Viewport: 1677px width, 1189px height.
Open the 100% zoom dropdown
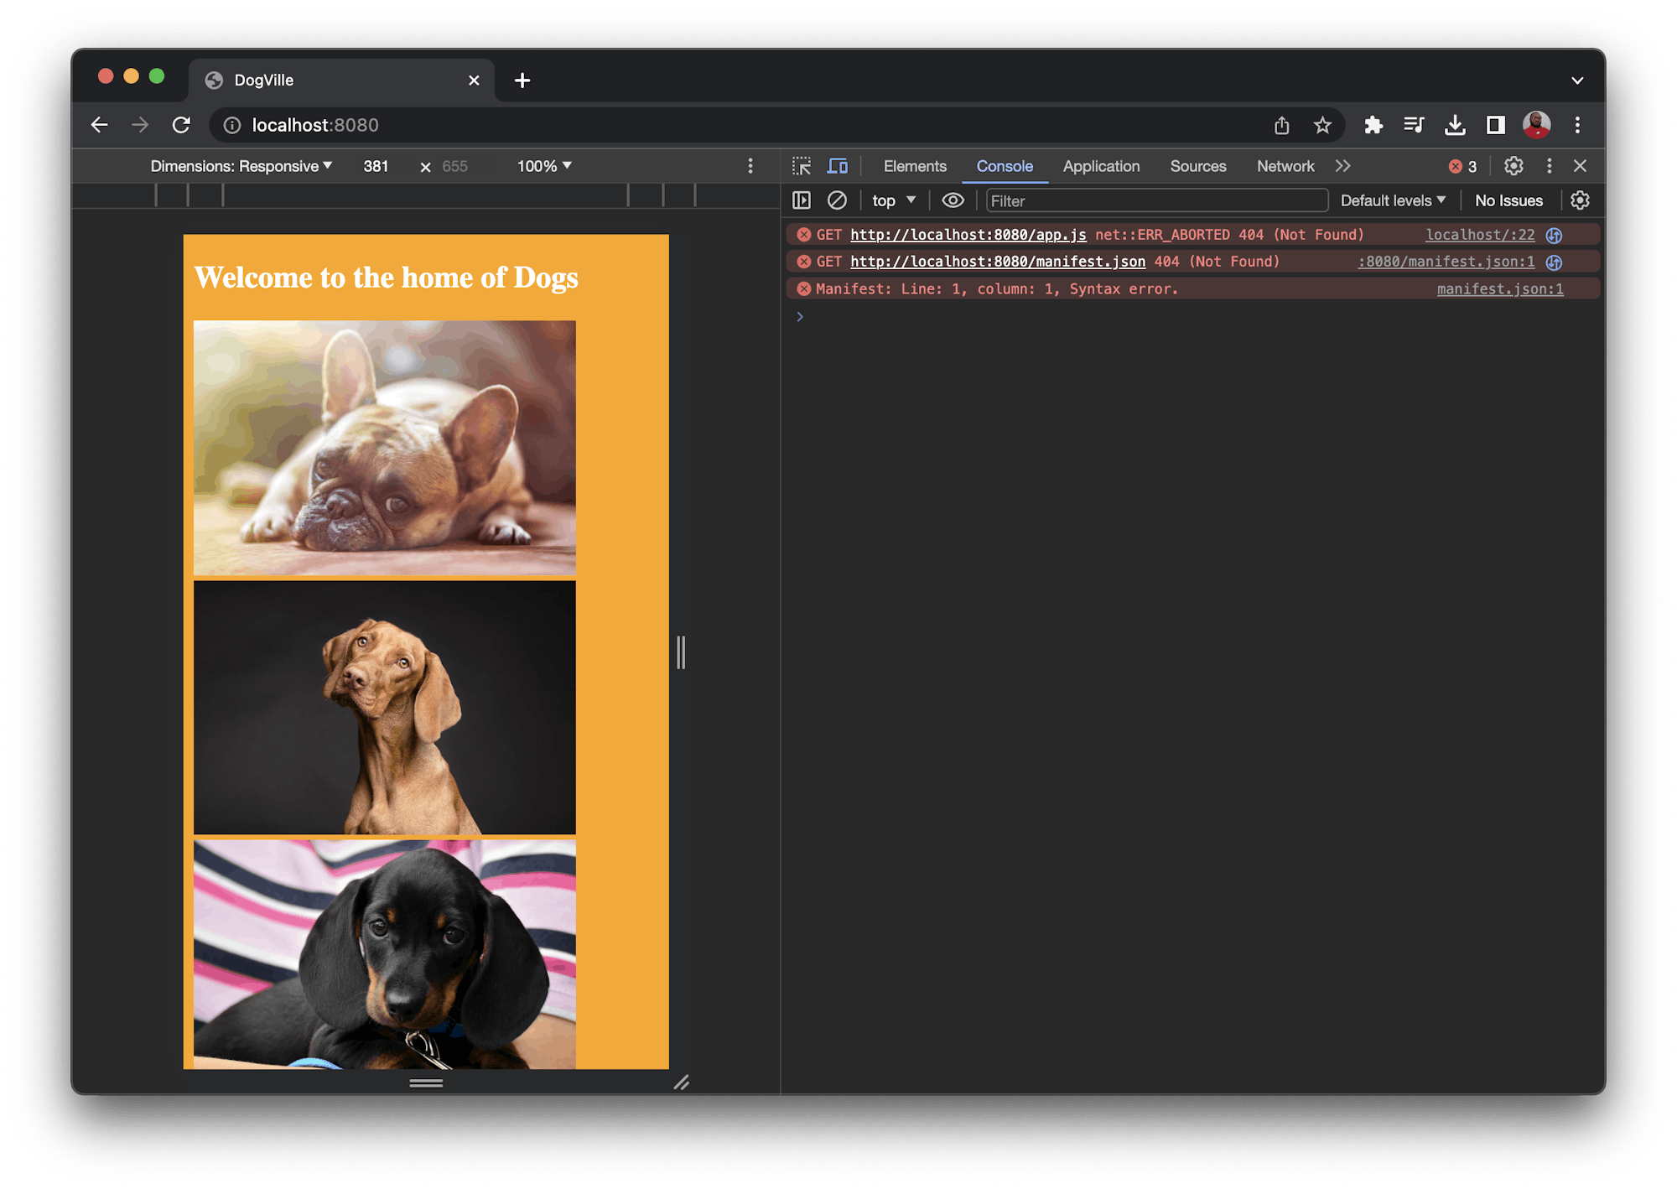tap(544, 166)
